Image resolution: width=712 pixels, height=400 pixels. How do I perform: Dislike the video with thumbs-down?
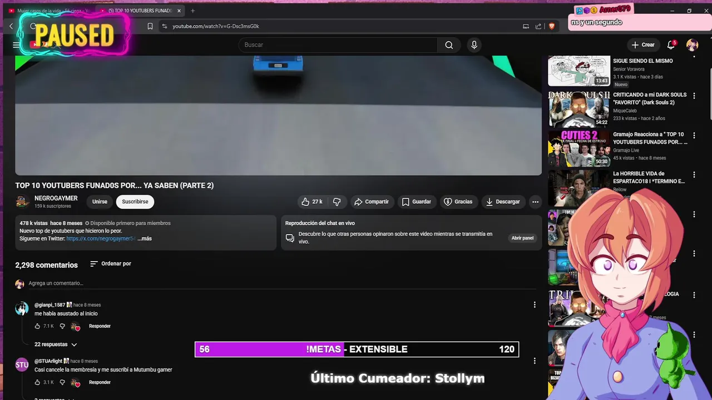coord(337,202)
